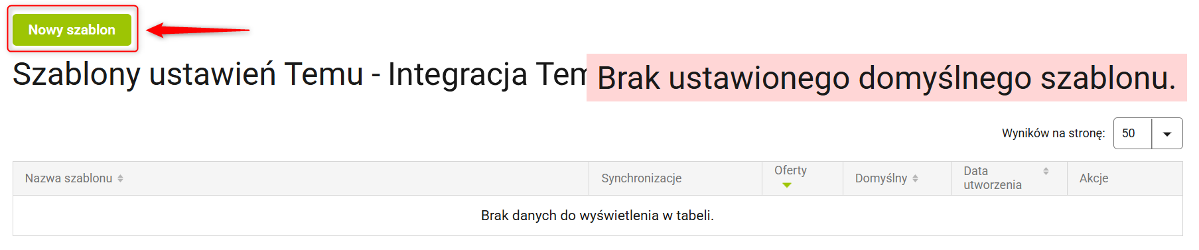Sort table by Domyślny column header
Viewport: 1199px width, 250px height.
click(881, 178)
